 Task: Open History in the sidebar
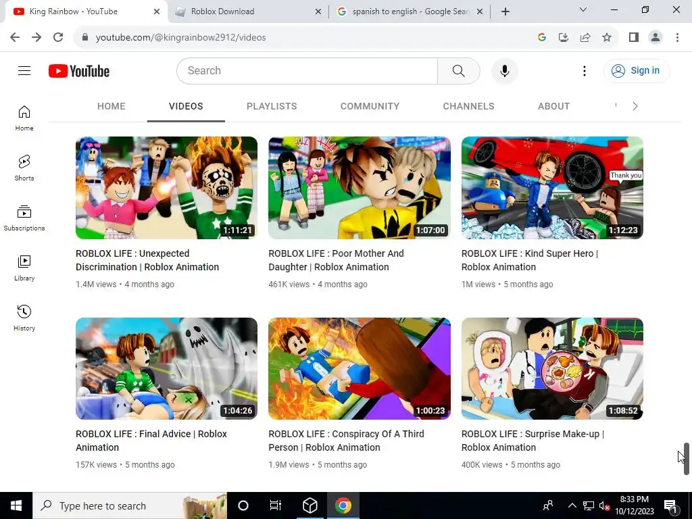[x=24, y=318]
